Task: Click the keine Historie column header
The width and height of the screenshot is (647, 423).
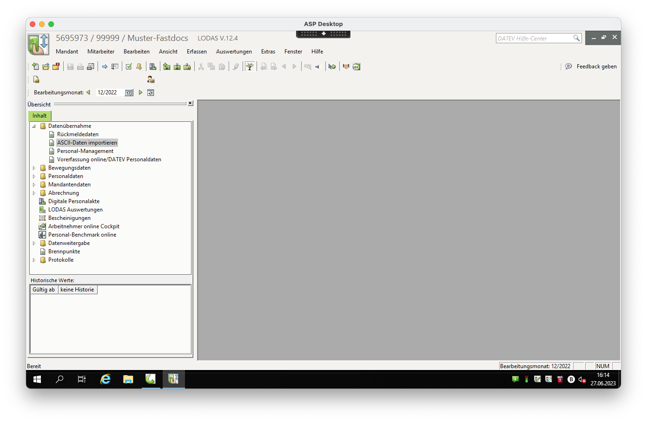Action: [x=78, y=290]
